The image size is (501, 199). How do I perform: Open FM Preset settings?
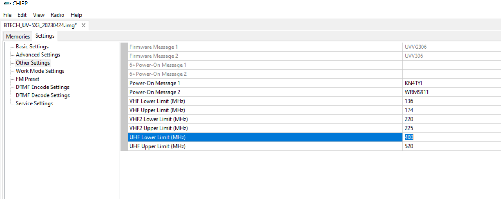28,79
